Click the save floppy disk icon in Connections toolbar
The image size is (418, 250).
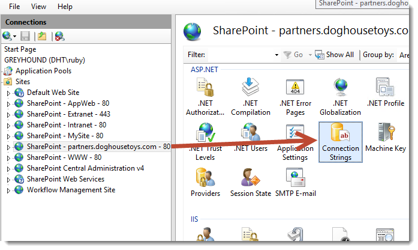coord(25,36)
